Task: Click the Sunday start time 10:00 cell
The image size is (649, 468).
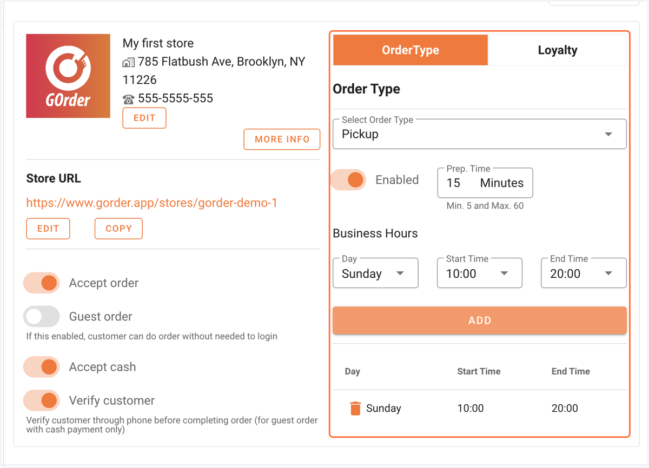Action: (471, 409)
